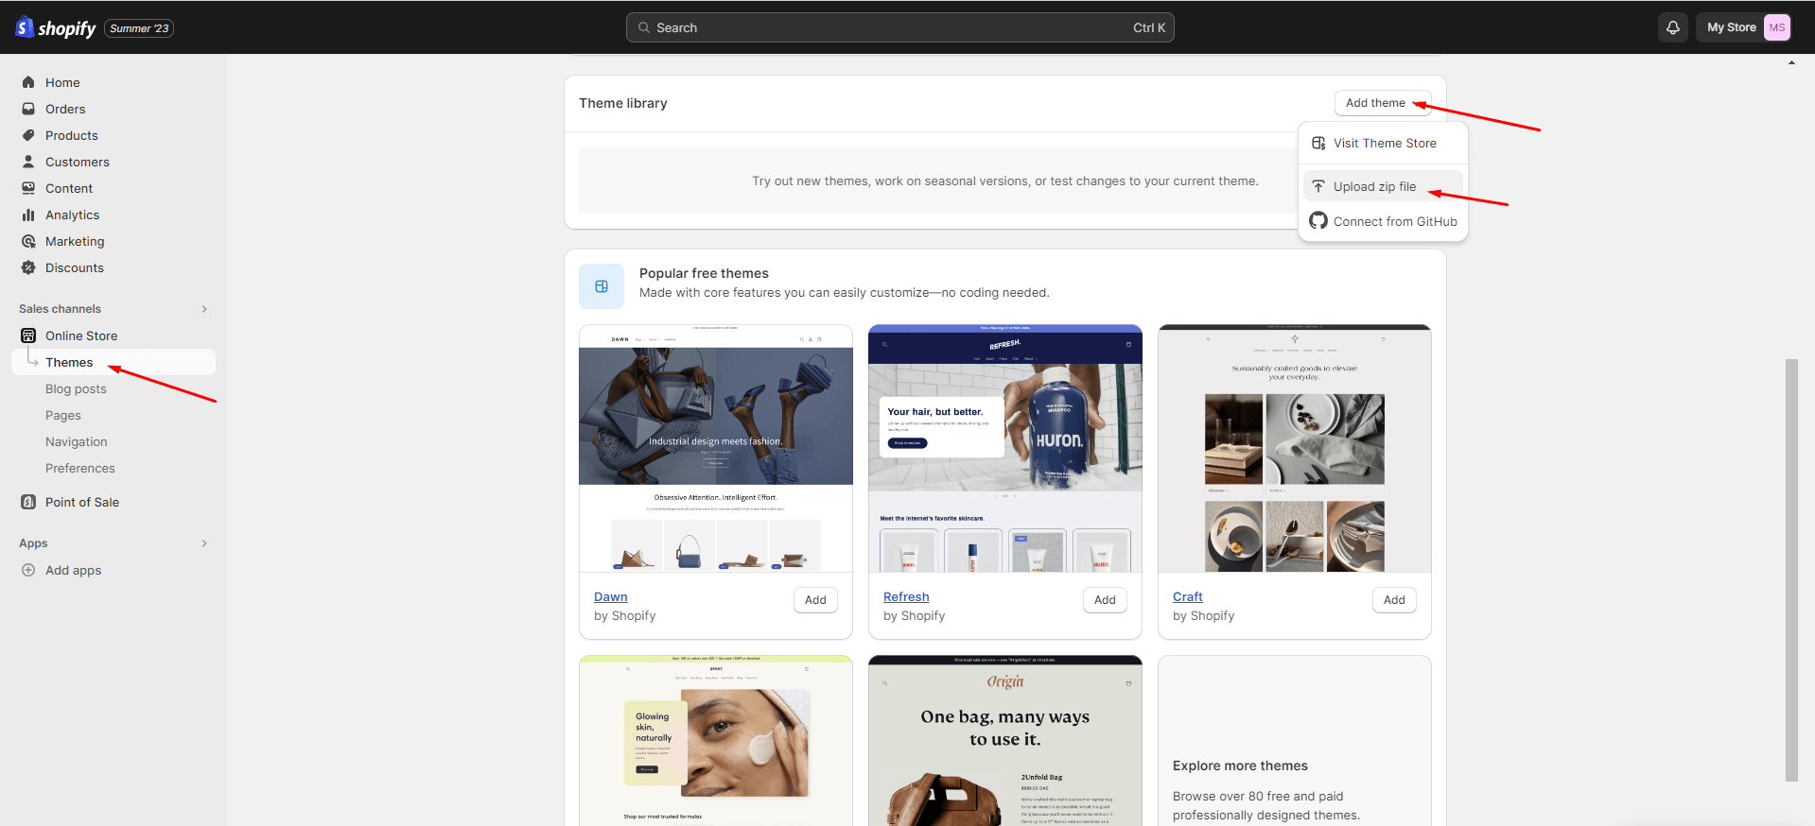The width and height of the screenshot is (1815, 826).
Task: Click the Origin theme preview thumbnail
Action: (x=1005, y=740)
